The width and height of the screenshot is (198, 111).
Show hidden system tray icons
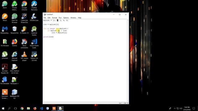[175, 108]
